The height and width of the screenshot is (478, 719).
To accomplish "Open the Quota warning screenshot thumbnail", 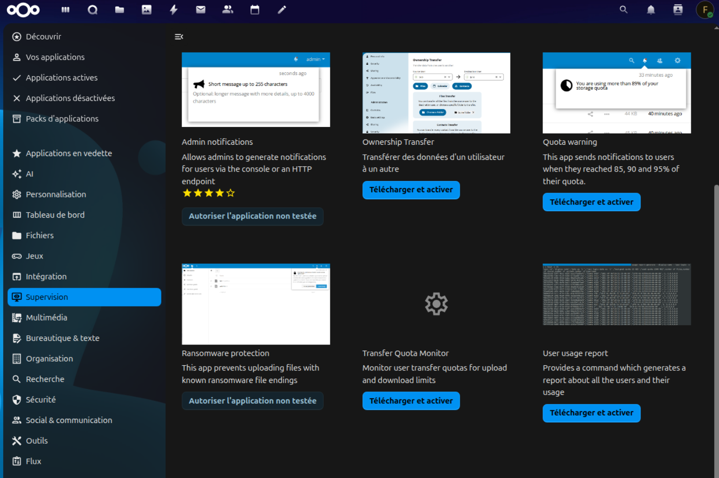I will tap(616, 93).
